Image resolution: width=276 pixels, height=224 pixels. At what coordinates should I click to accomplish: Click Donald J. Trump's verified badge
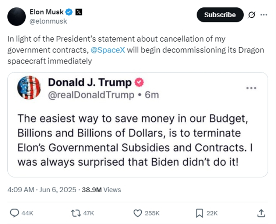139,82
